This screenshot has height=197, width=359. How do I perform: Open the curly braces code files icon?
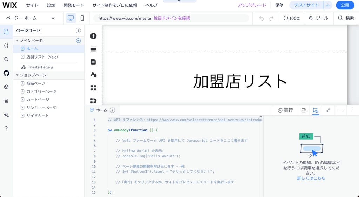(6, 46)
